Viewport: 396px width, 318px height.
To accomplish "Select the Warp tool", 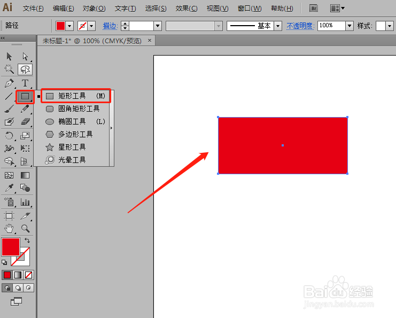I will click(9, 148).
